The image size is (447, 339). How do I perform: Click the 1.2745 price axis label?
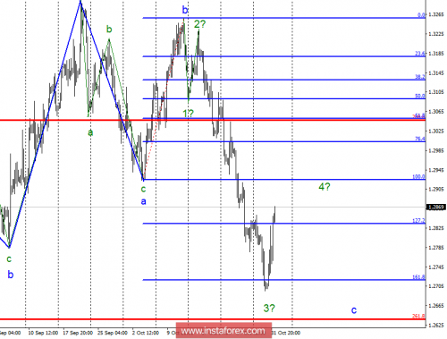coord(436,267)
